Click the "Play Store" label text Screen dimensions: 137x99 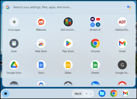[x=68, y=51]
